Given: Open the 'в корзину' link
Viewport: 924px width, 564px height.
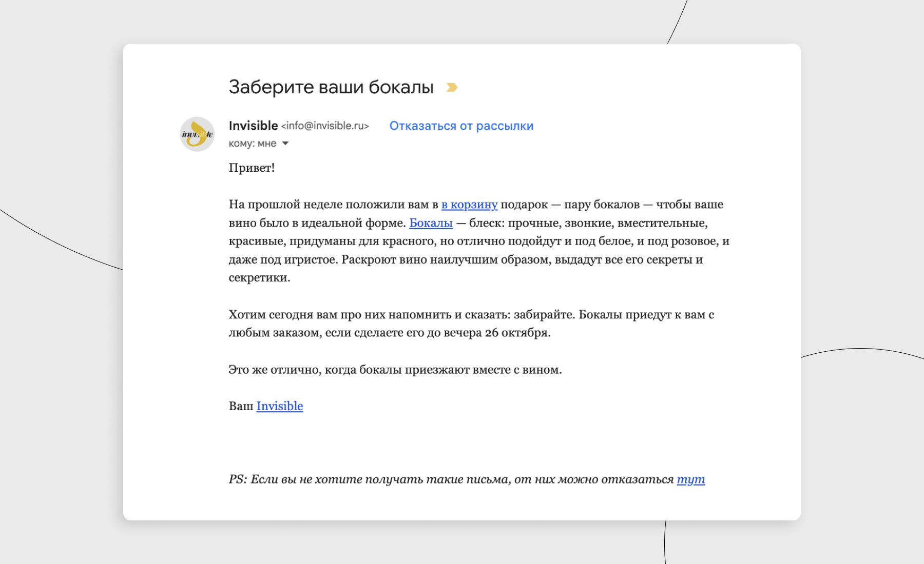Looking at the screenshot, I should click(x=469, y=205).
